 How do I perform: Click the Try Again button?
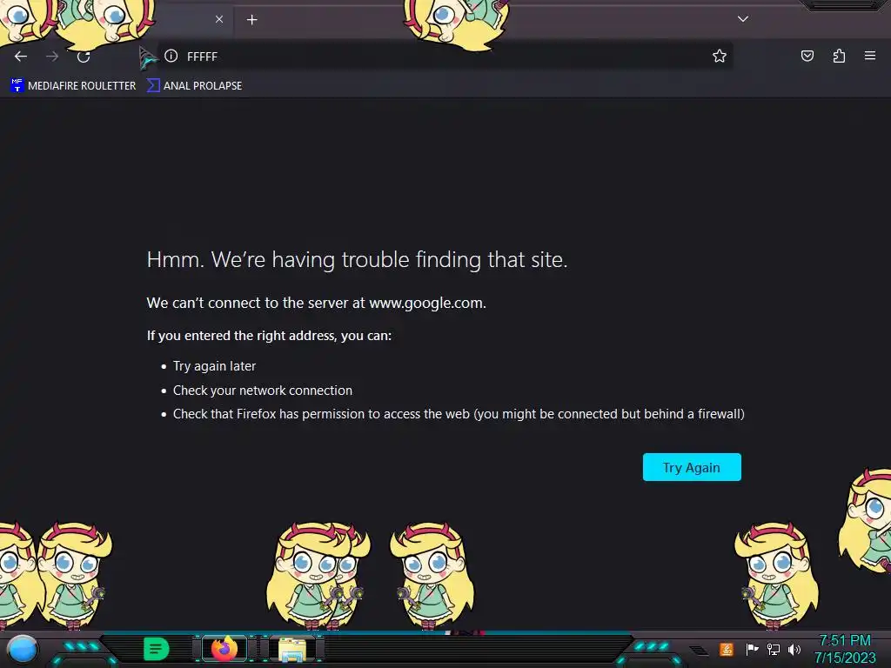[x=692, y=467]
